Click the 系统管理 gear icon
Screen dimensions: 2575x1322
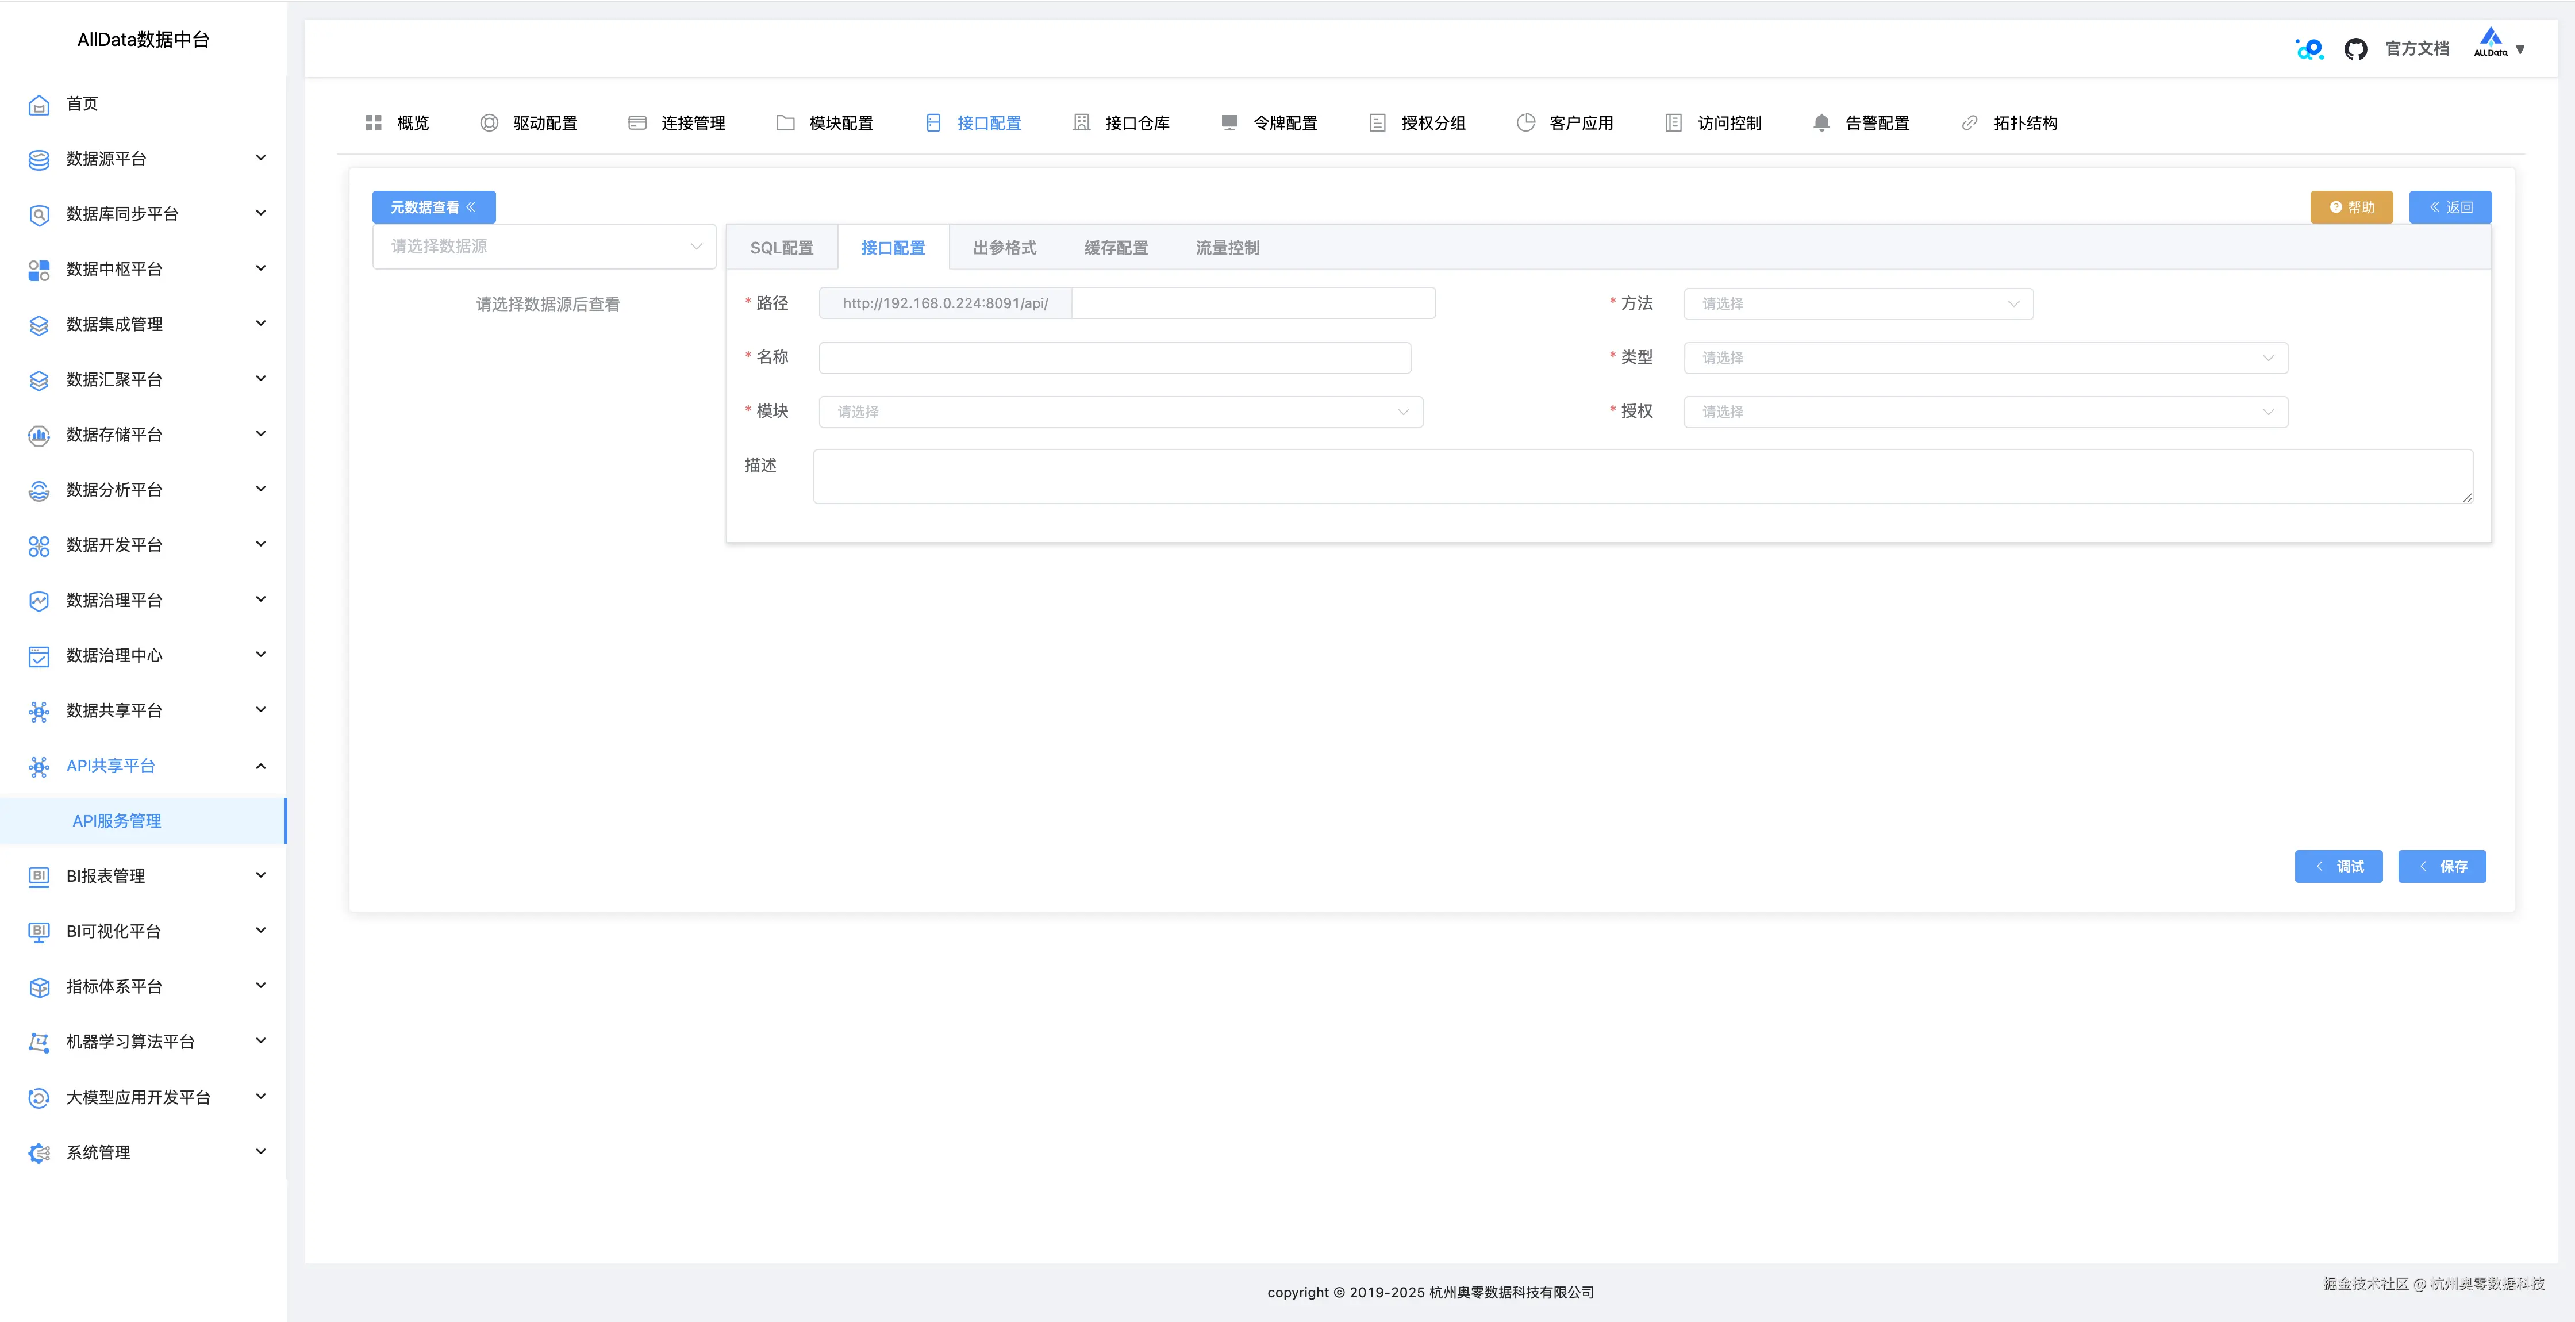[x=39, y=1153]
